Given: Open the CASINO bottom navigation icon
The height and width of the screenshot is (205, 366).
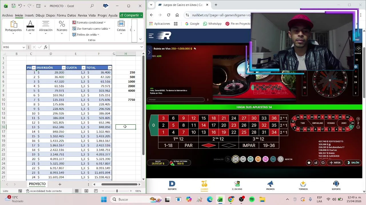Looking at the screenshot, I should [x=204, y=185].
